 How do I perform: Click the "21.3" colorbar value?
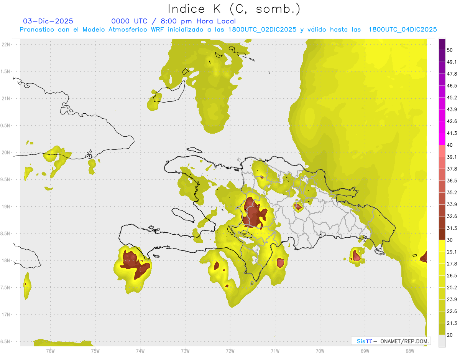452,323
